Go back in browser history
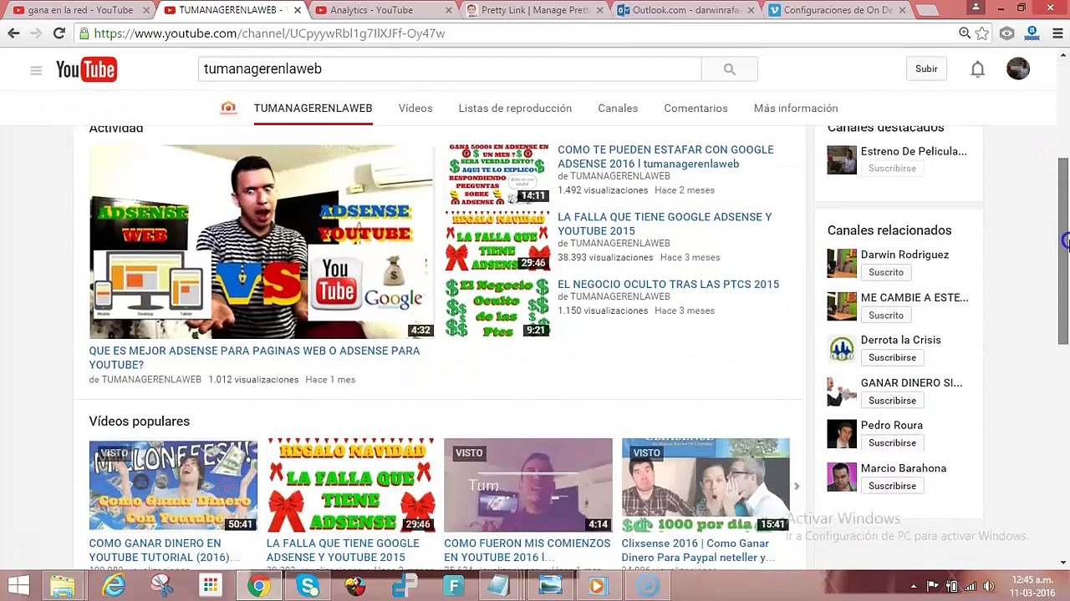 pos(13,33)
